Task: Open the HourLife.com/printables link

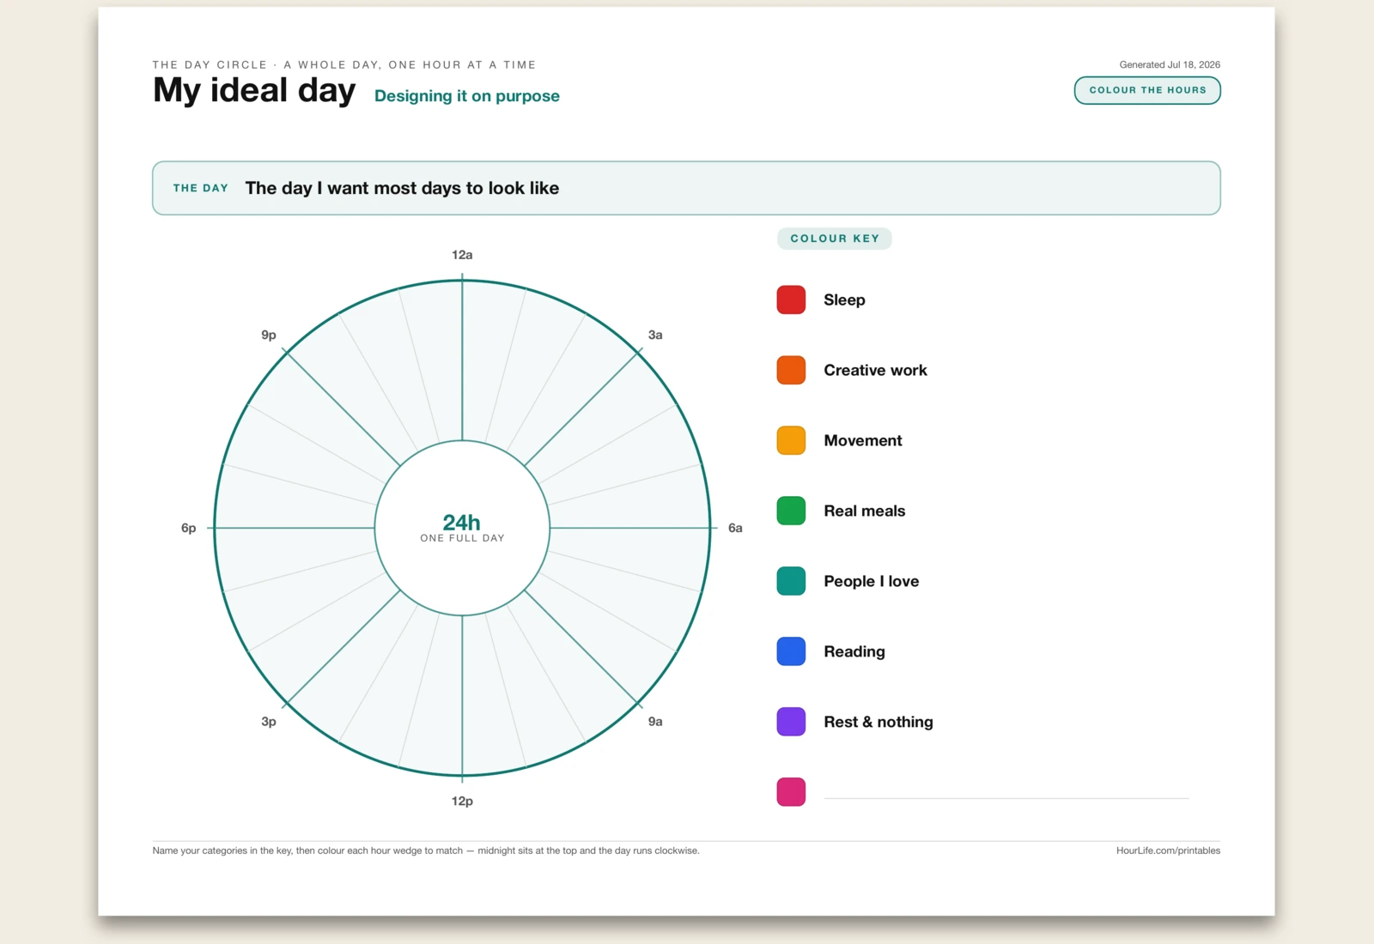Action: click(x=1168, y=850)
